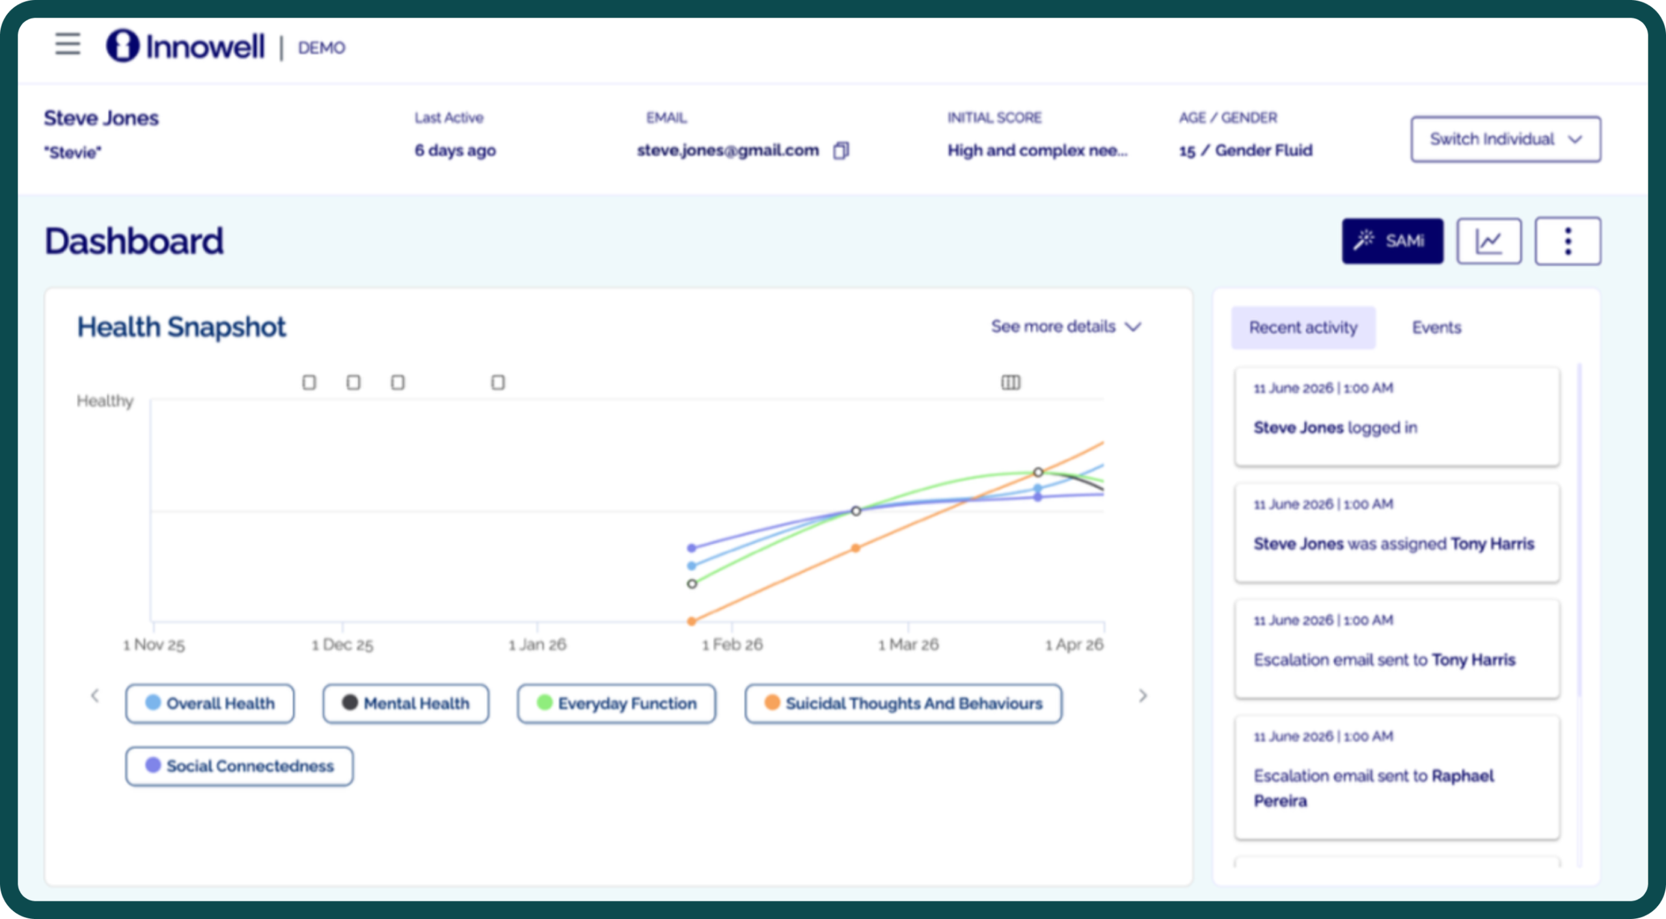Click the 6 days ago value
Viewport: 1666px width, 919px height.
coord(456,150)
